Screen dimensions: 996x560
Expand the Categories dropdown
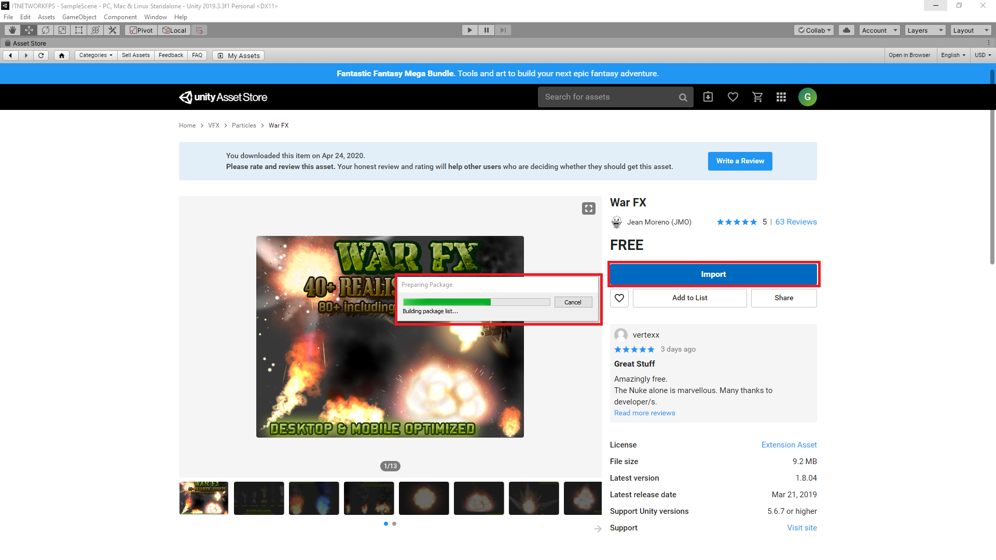pos(95,55)
